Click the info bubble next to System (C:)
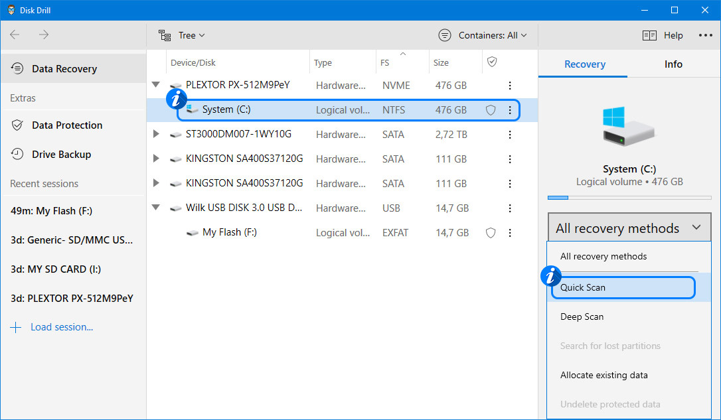The image size is (721, 420). [175, 98]
